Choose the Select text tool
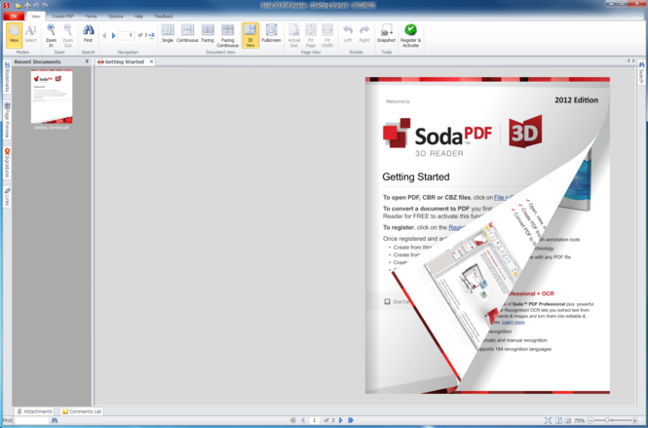 point(30,35)
